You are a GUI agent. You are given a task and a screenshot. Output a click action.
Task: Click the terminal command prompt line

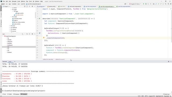[24, 91]
